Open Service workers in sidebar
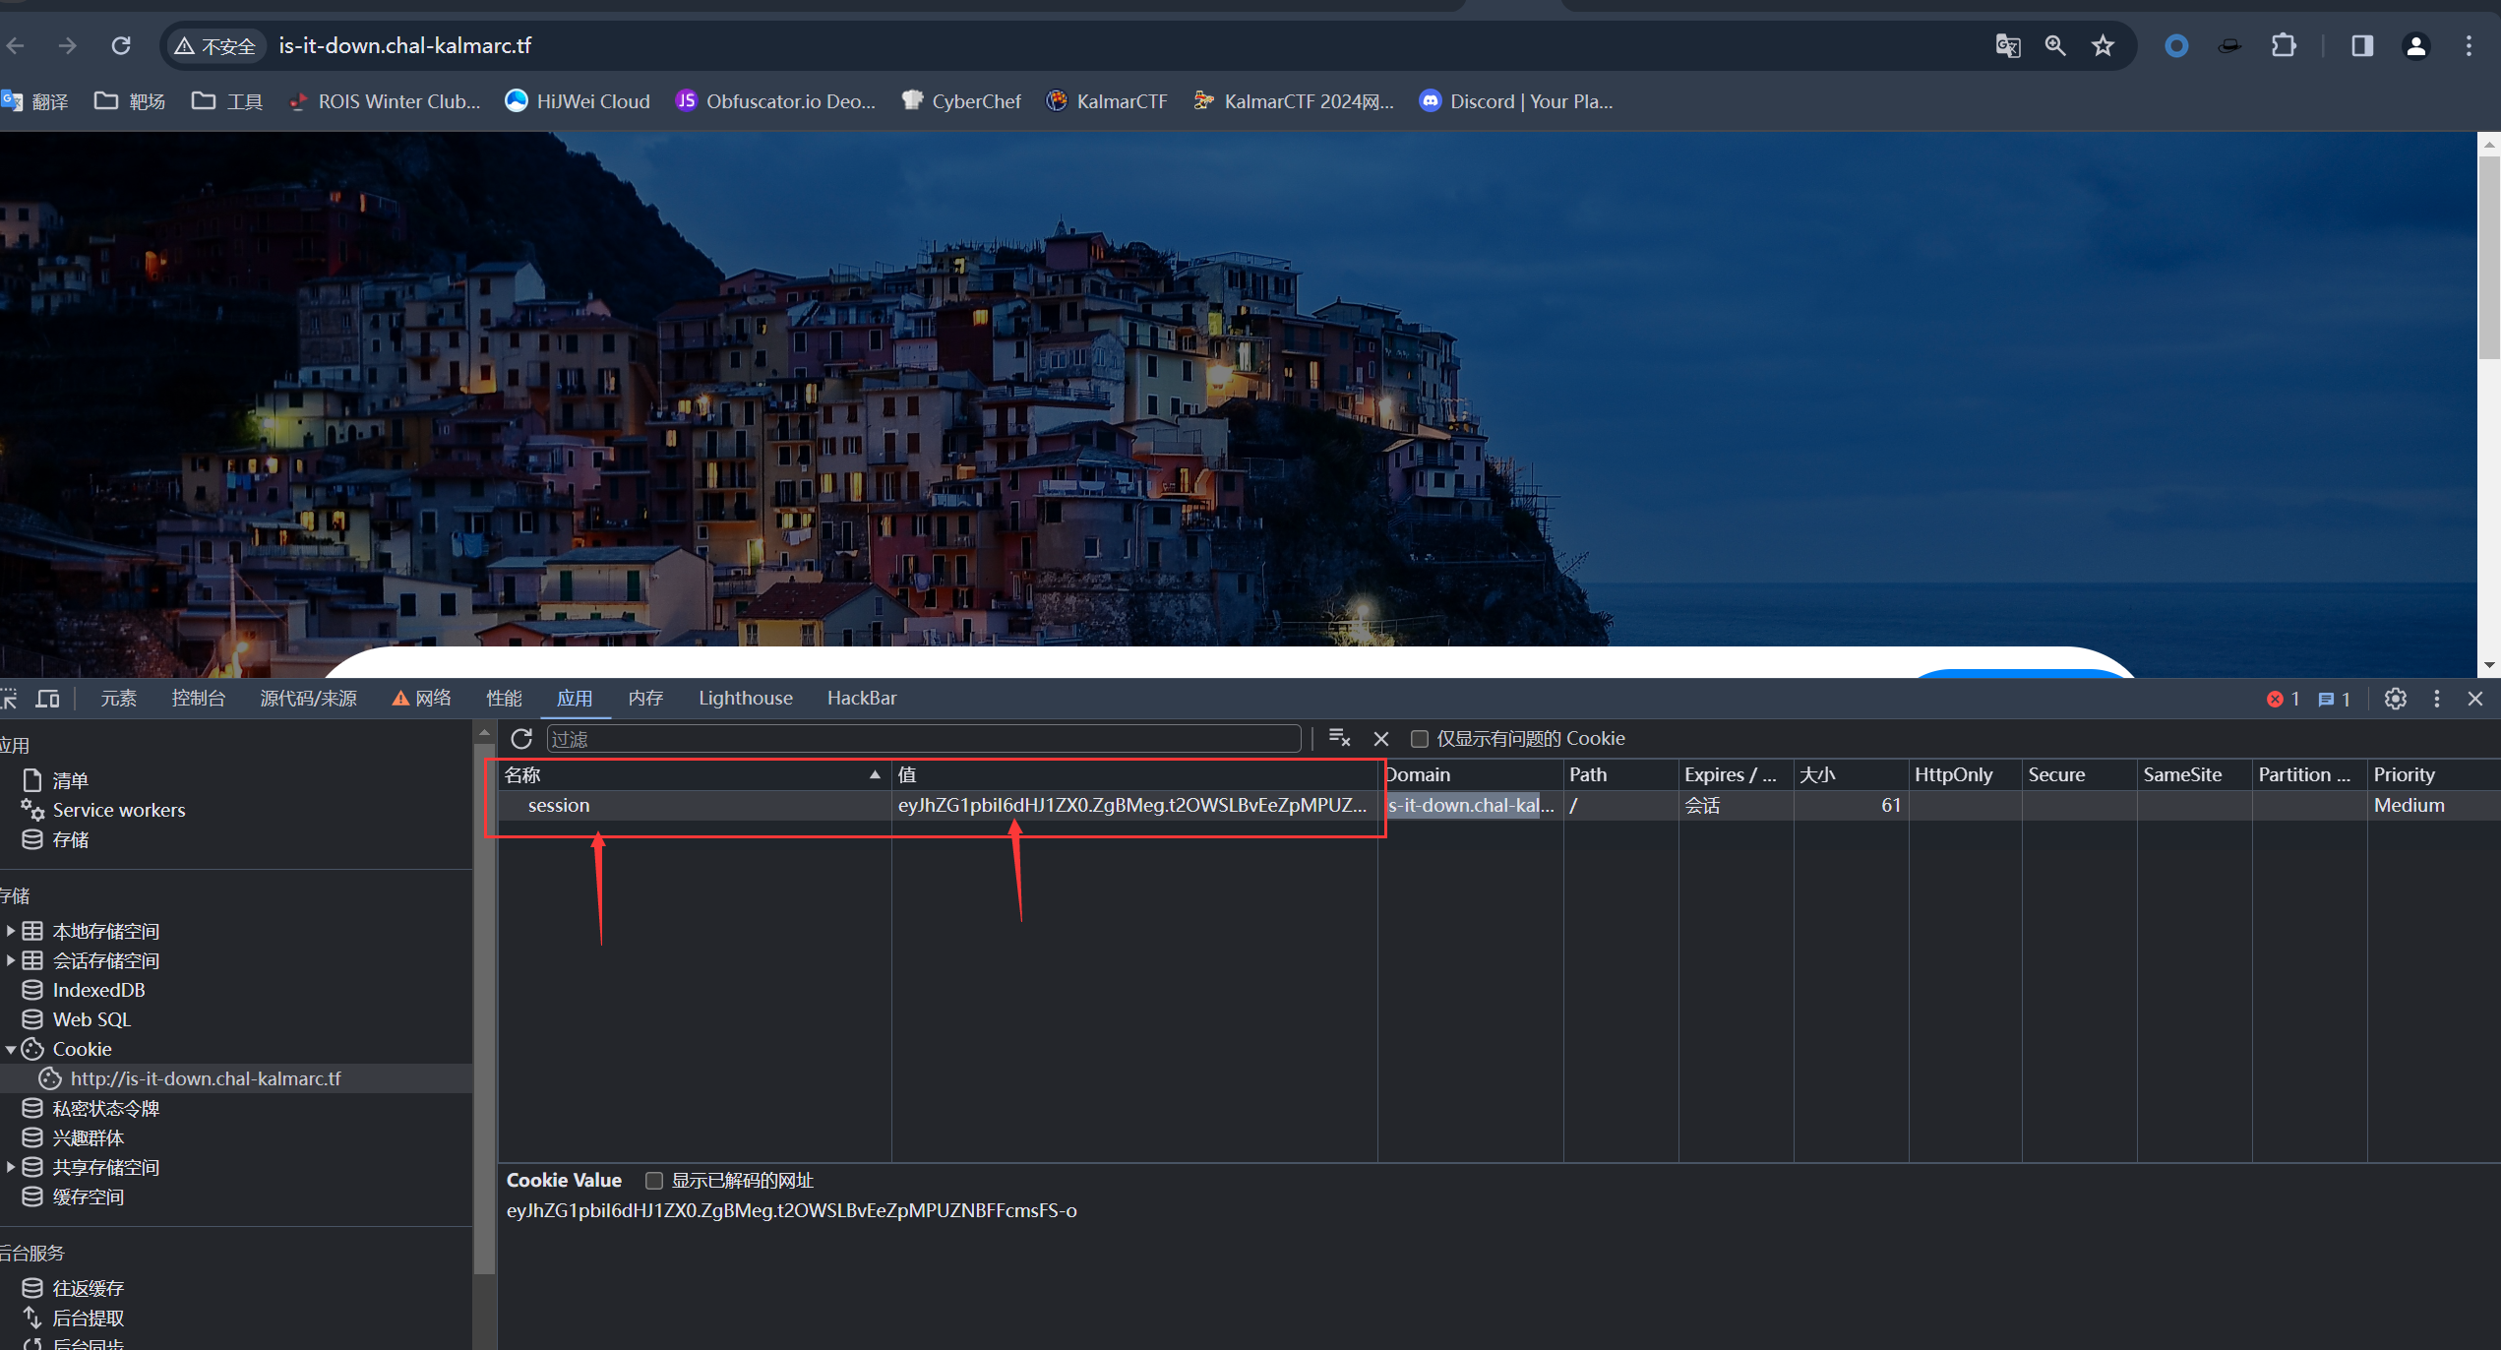This screenshot has width=2501, height=1350. (118, 810)
